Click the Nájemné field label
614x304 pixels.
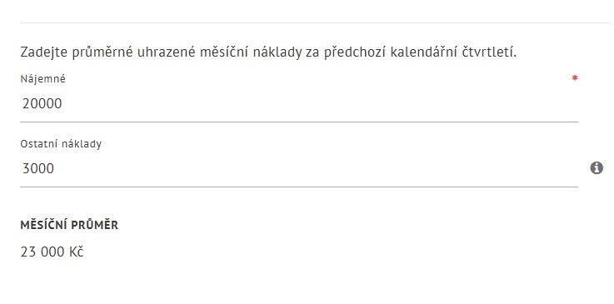(x=43, y=79)
